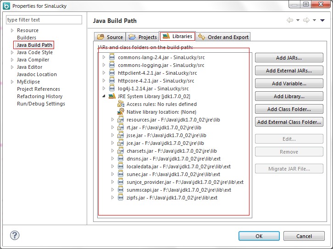Click the forward navigation arrow icon
The image size is (333, 249).
point(306,21)
